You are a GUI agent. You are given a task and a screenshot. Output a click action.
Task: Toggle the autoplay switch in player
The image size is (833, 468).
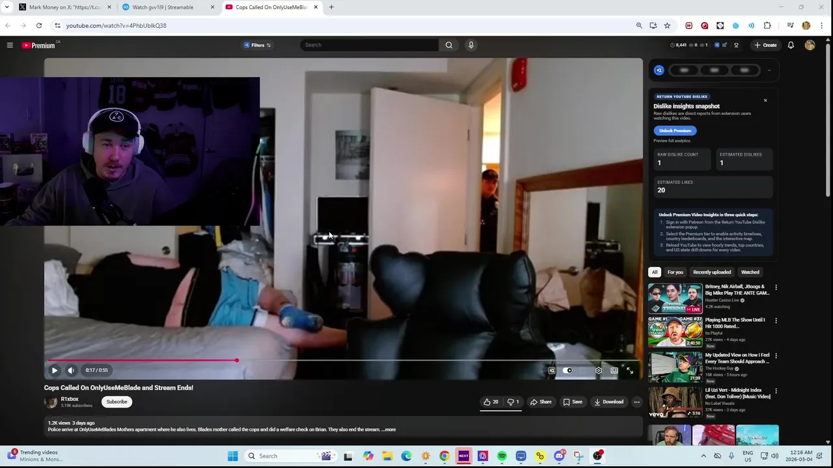point(567,370)
